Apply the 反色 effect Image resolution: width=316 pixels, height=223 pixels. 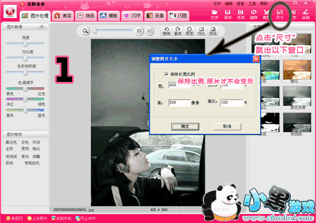(25, 142)
